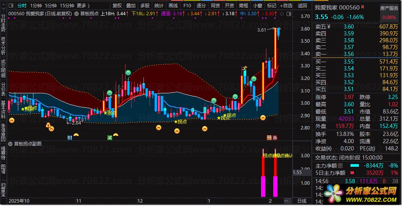
Task: Expand the 首板拐点副图 sub-chart dropdown
Action: point(10,144)
